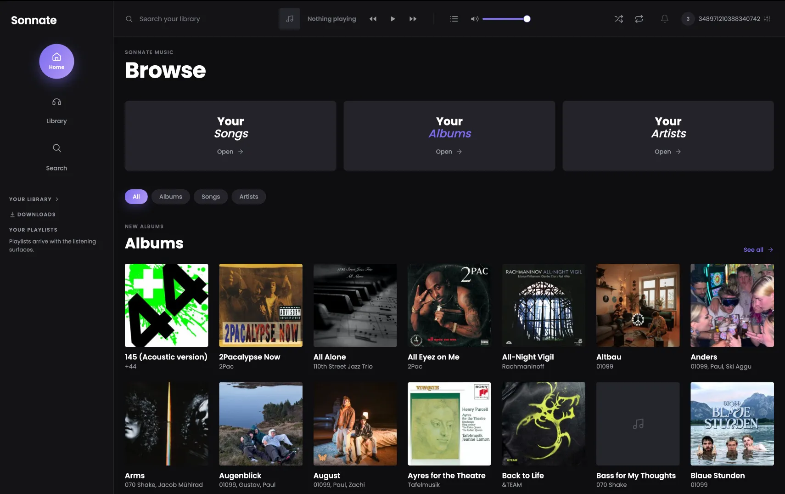Select the Albums filter tab
785x494 pixels.
point(171,197)
